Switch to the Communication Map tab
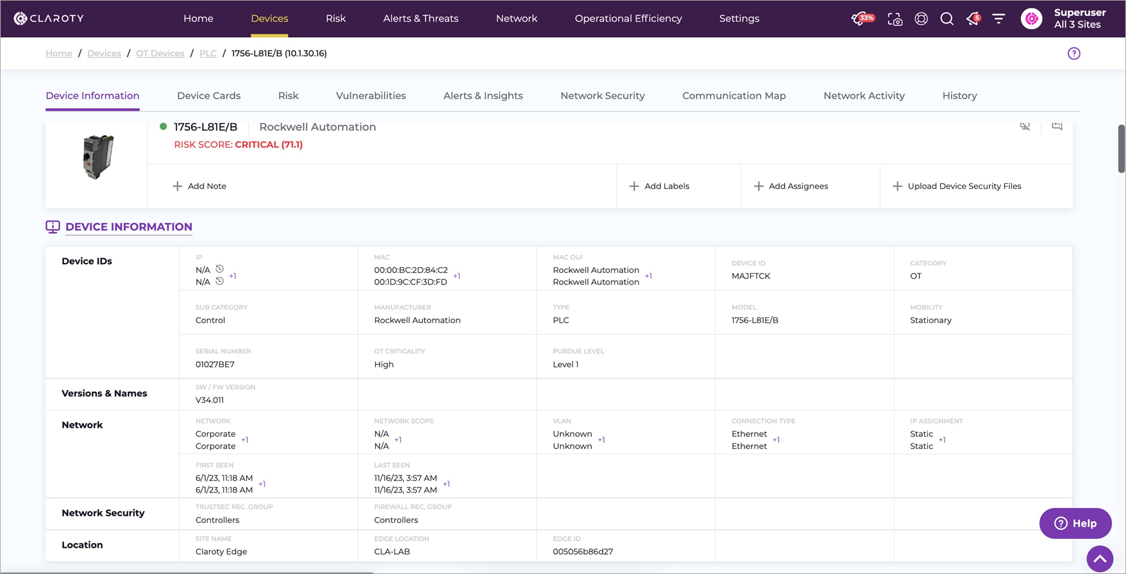Viewport: 1126px width, 574px height. (734, 96)
